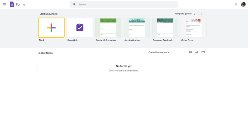Screen dimensions: 250x140
Task: Open the Order Form template
Action: (x=193, y=28)
